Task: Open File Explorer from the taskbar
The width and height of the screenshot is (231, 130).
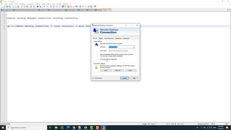Action: pos(56,127)
